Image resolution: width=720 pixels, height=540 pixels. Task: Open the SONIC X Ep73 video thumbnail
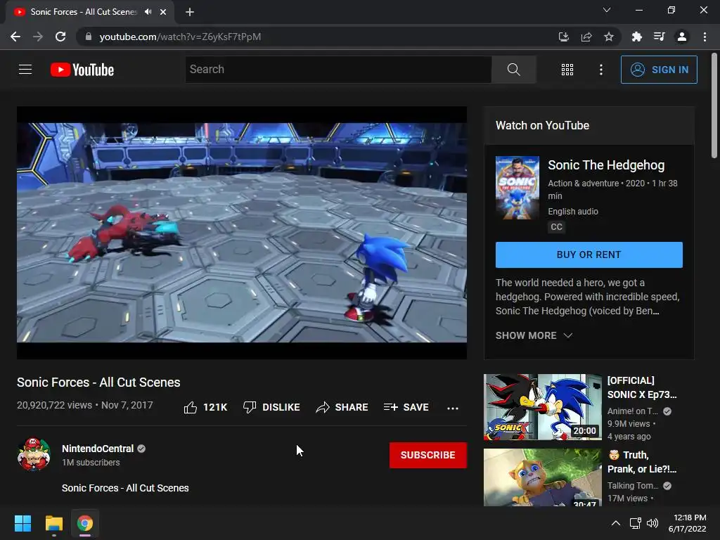coord(542,407)
